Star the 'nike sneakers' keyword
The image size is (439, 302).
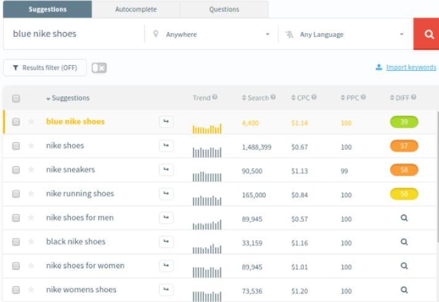(31, 169)
